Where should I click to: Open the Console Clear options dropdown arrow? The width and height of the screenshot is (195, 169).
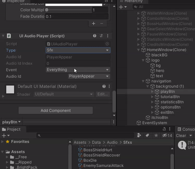[191, 136]
